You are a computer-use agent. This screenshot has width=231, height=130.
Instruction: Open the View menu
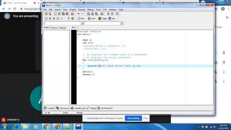pyautogui.click(x=65, y=10)
